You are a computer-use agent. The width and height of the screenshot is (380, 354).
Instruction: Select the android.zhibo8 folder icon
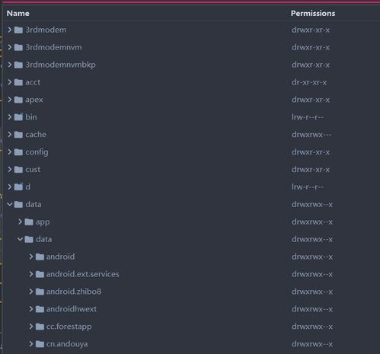point(40,292)
